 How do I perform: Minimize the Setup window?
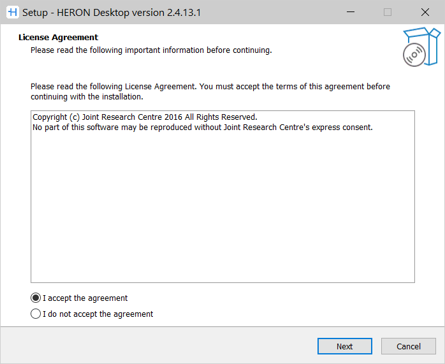[351, 12]
